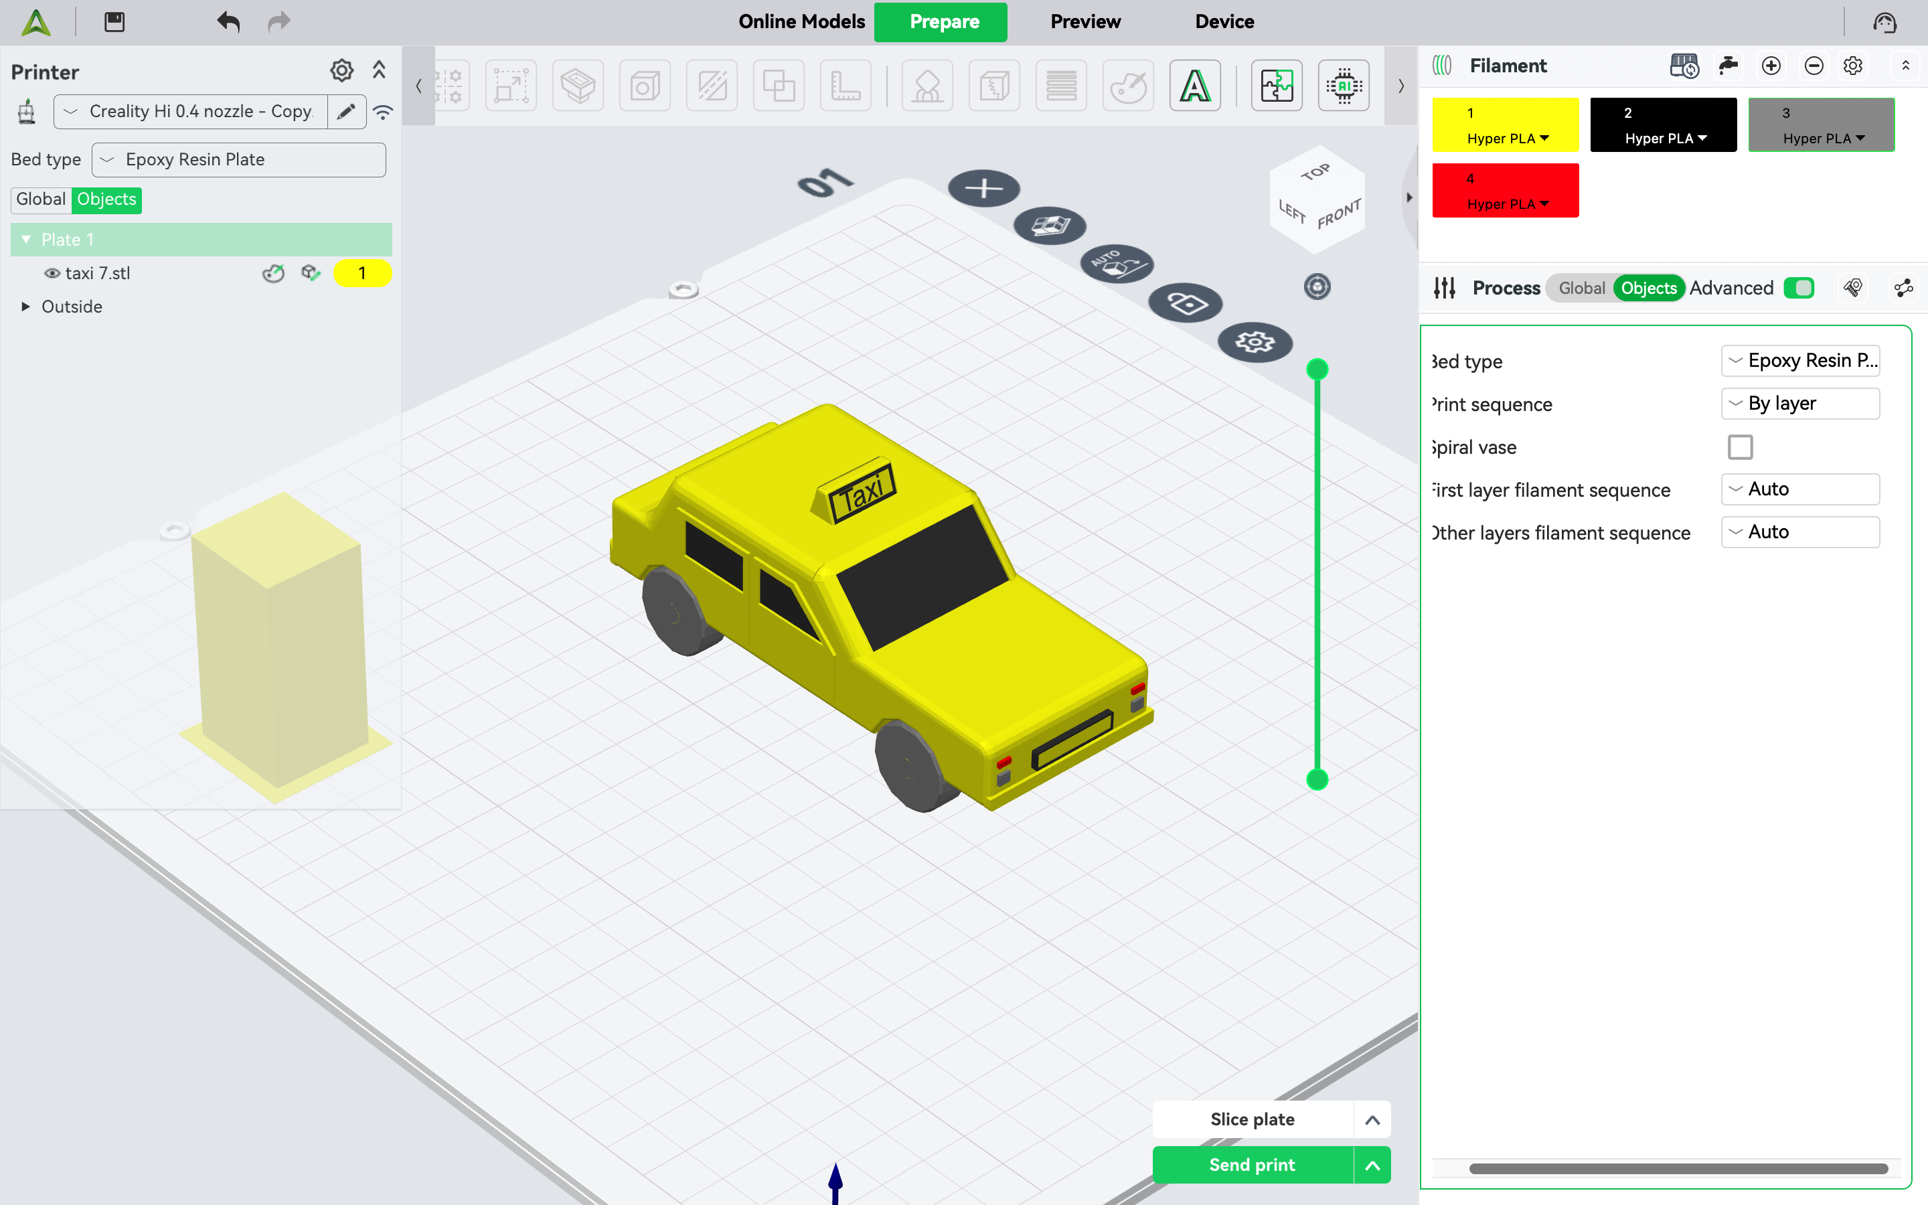
Task: Open the assembly view puzzle icon
Action: [x=1277, y=85]
